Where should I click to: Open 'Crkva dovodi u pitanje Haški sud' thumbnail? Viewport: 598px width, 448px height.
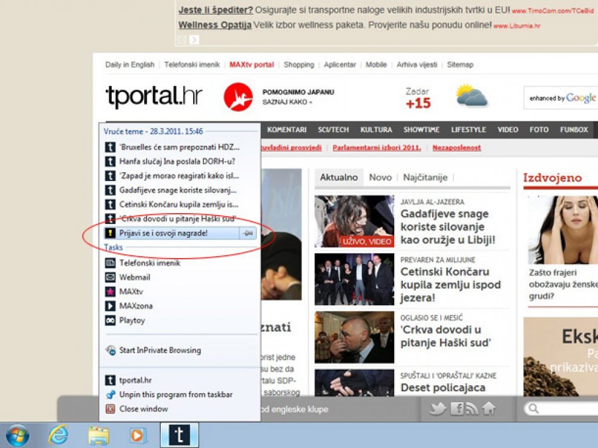[x=354, y=337]
